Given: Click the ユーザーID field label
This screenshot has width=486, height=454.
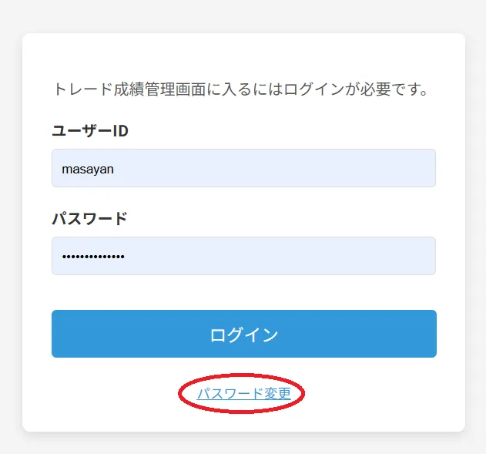Looking at the screenshot, I should 90,131.
